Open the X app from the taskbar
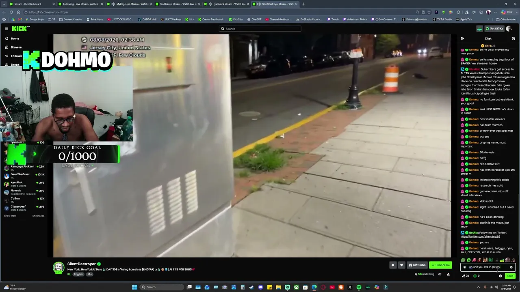 (x=350, y=287)
